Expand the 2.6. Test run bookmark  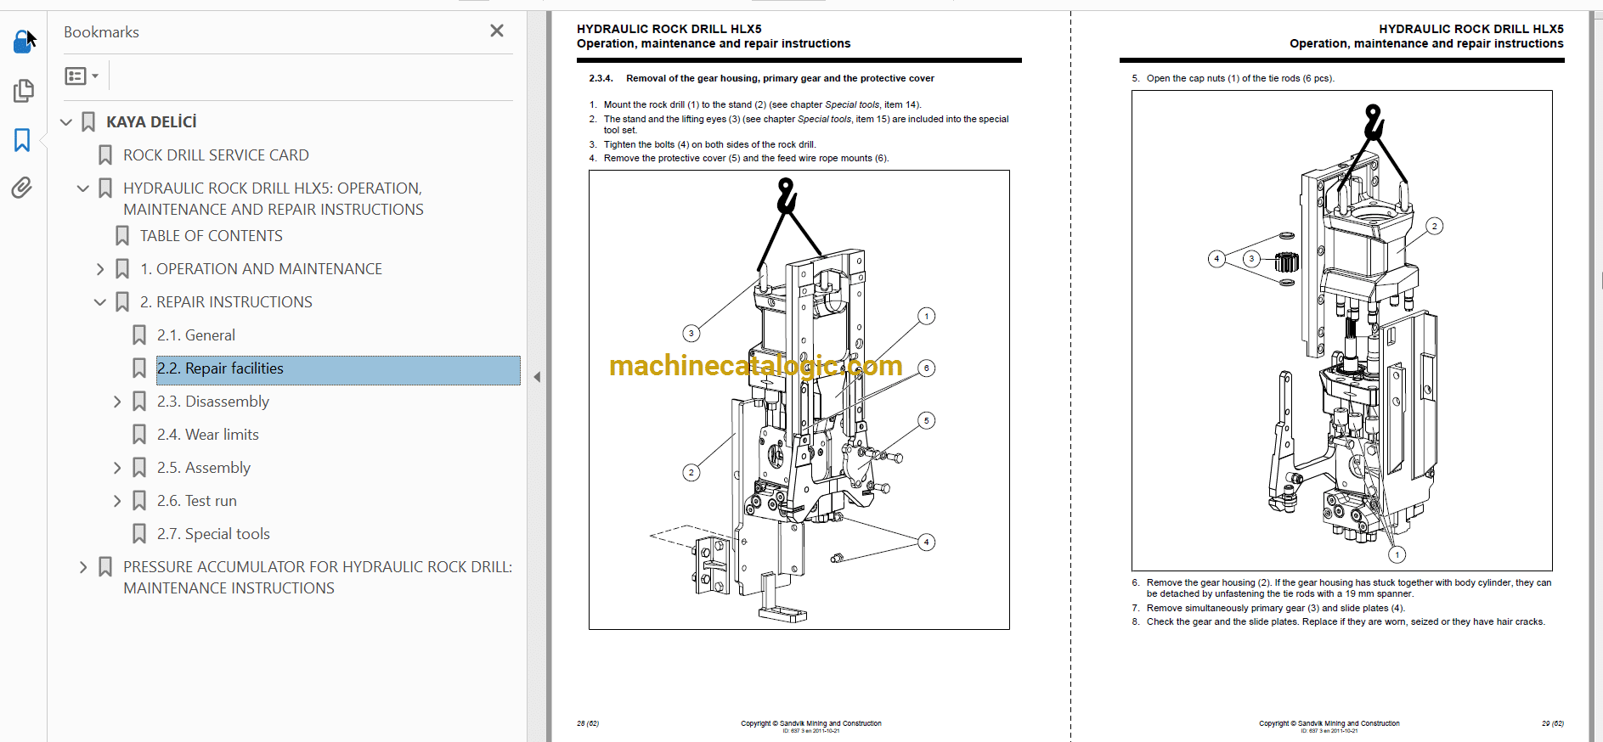coord(117,501)
